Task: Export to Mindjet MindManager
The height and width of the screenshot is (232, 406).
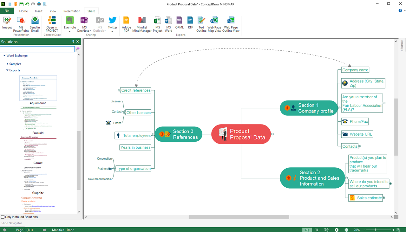Action: click(x=142, y=24)
